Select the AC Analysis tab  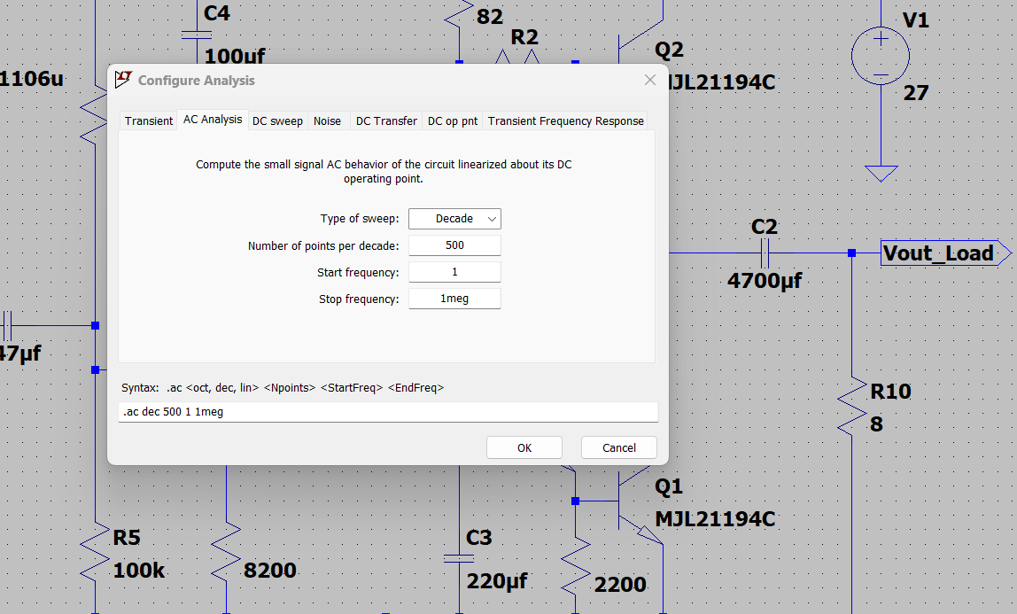212,120
